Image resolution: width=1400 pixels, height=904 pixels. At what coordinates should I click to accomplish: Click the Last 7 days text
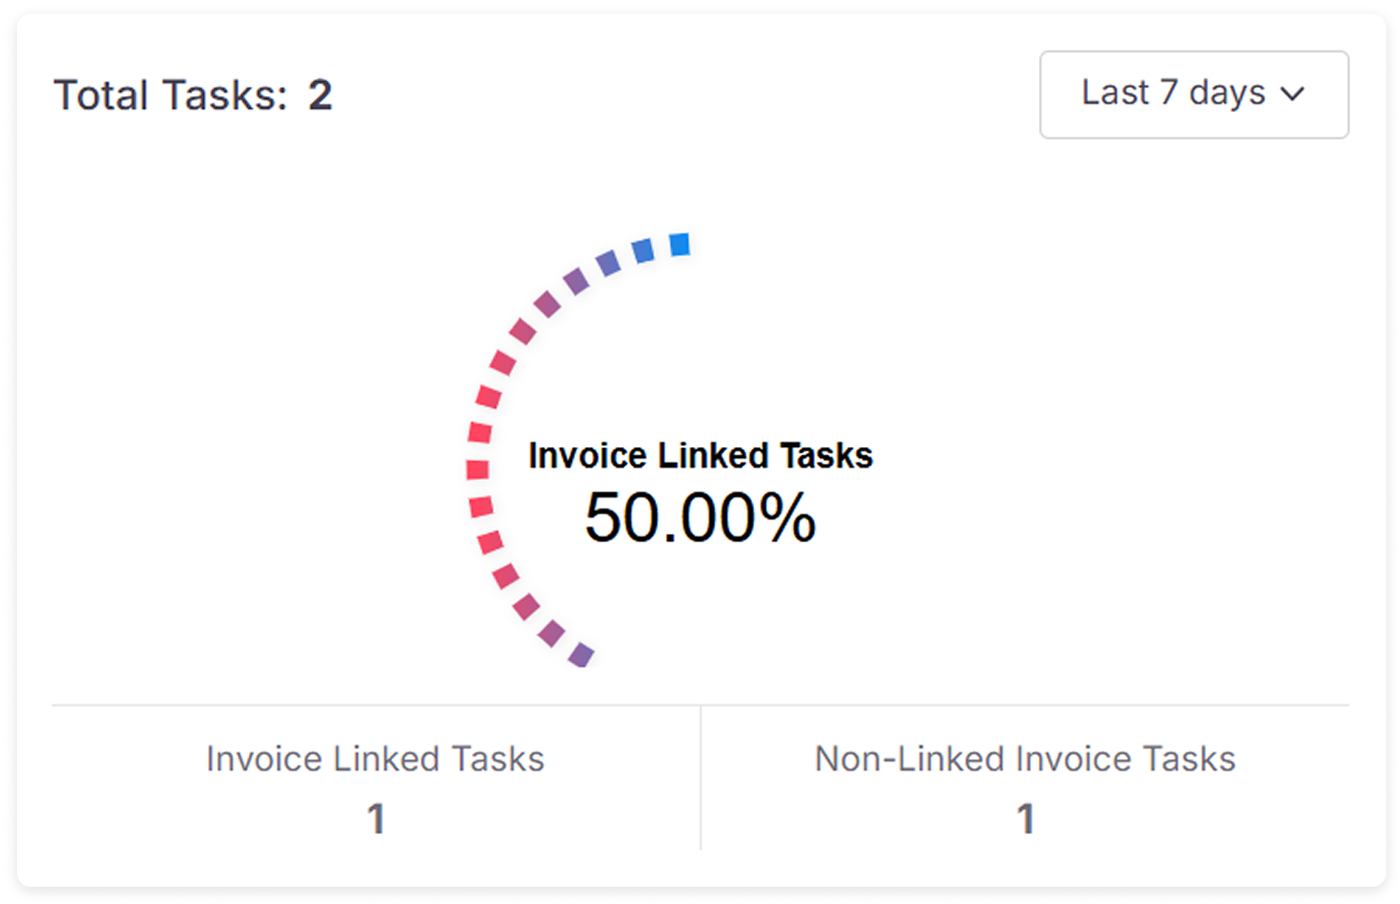click(x=1173, y=93)
